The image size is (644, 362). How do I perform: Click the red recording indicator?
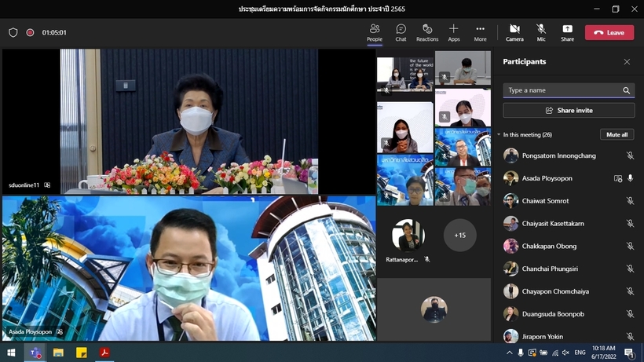point(30,32)
